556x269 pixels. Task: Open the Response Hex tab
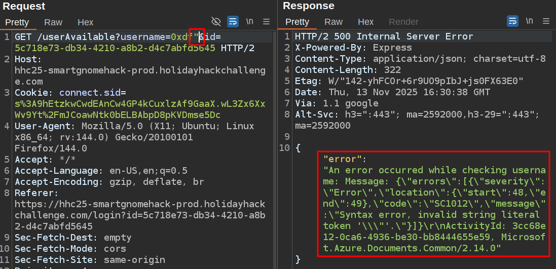365,22
